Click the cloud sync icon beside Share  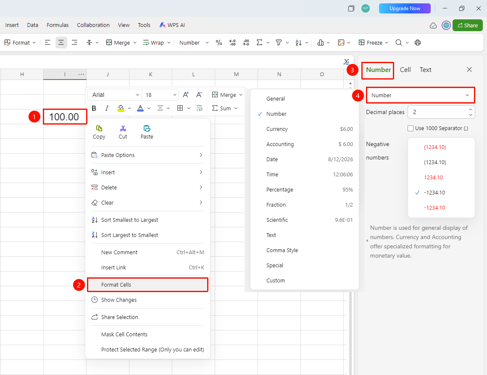[x=433, y=26]
